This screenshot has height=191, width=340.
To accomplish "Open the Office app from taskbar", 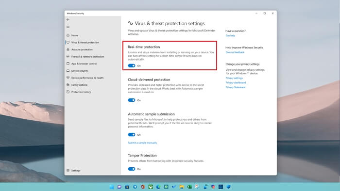I will click(x=143, y=187).
